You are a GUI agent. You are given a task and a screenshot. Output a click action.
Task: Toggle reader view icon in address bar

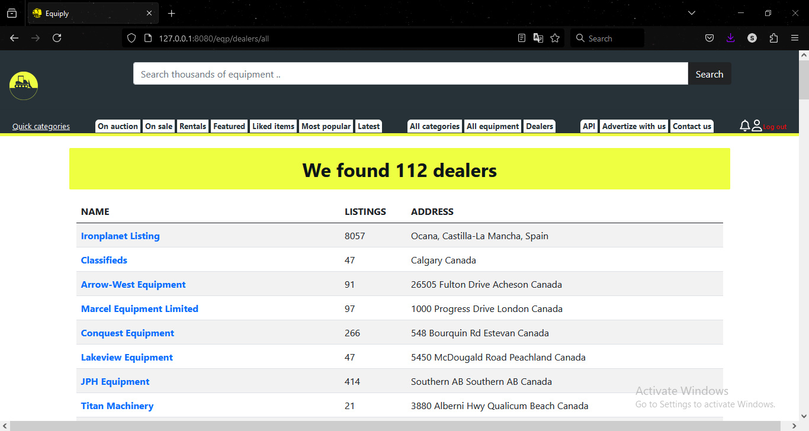click(522, 38)
